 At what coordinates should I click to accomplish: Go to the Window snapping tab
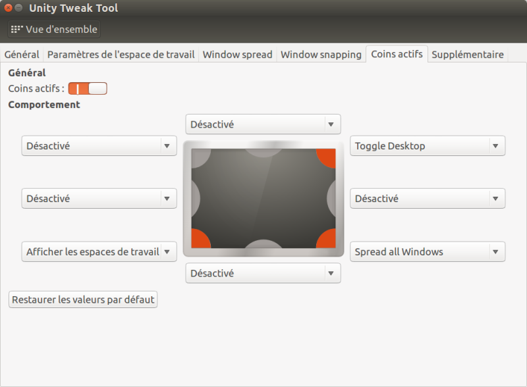coord(321,55)
